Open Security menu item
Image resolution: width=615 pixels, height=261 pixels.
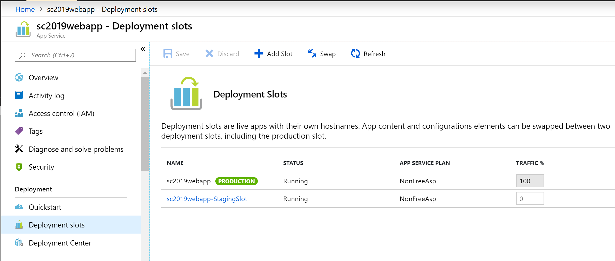41,167
